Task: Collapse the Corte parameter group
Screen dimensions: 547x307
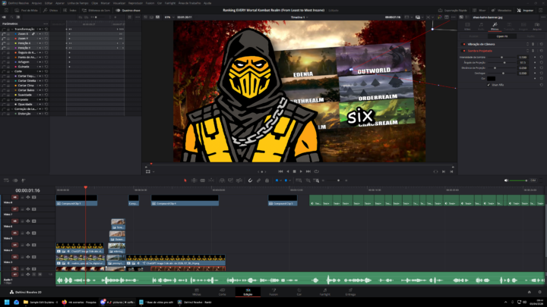Action: point(12,71)
